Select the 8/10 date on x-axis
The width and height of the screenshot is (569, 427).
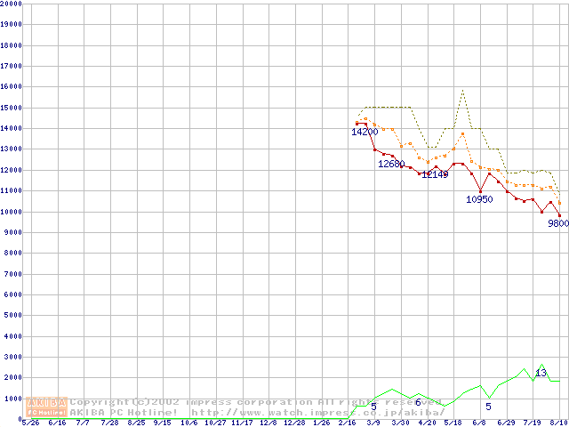[558, 423]
